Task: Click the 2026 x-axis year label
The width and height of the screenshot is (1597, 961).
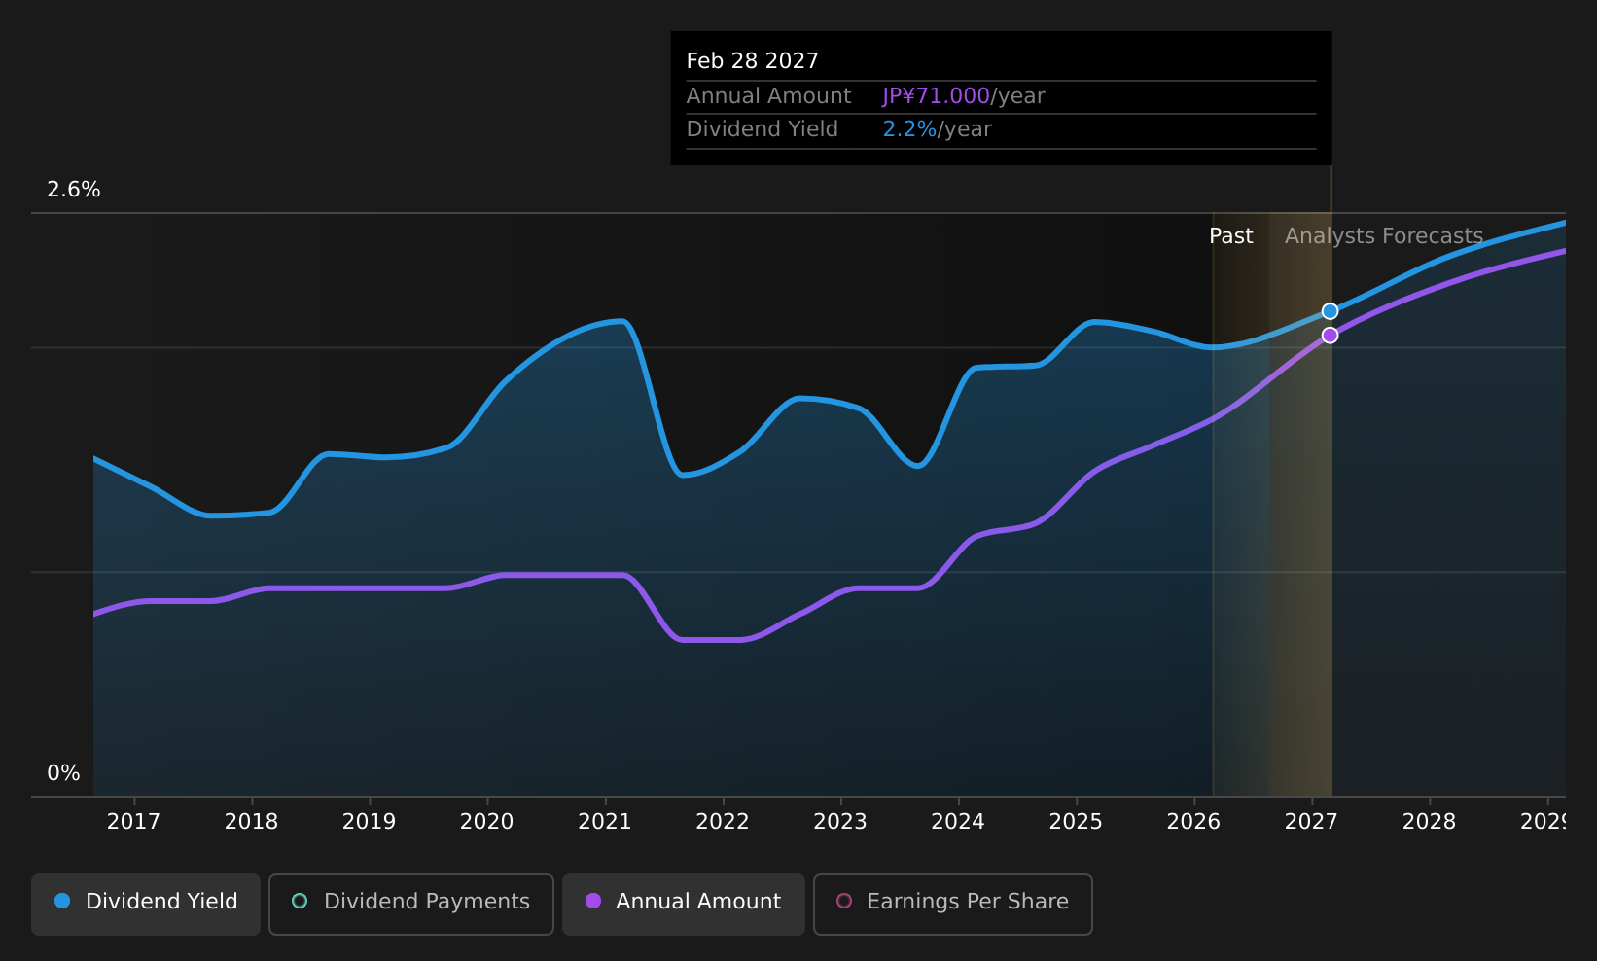Action: tap(1193, 822)
